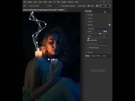Disable the Path Blur checkbox
Viewport: 135px width, 101px height.
pos(109,25)
